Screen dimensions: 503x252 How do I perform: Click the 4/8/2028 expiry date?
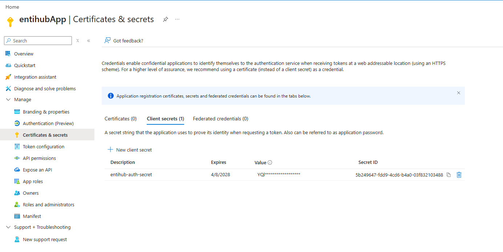coord(220,174)
